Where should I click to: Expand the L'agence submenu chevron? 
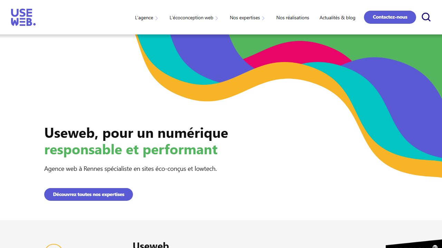[156, 18]
